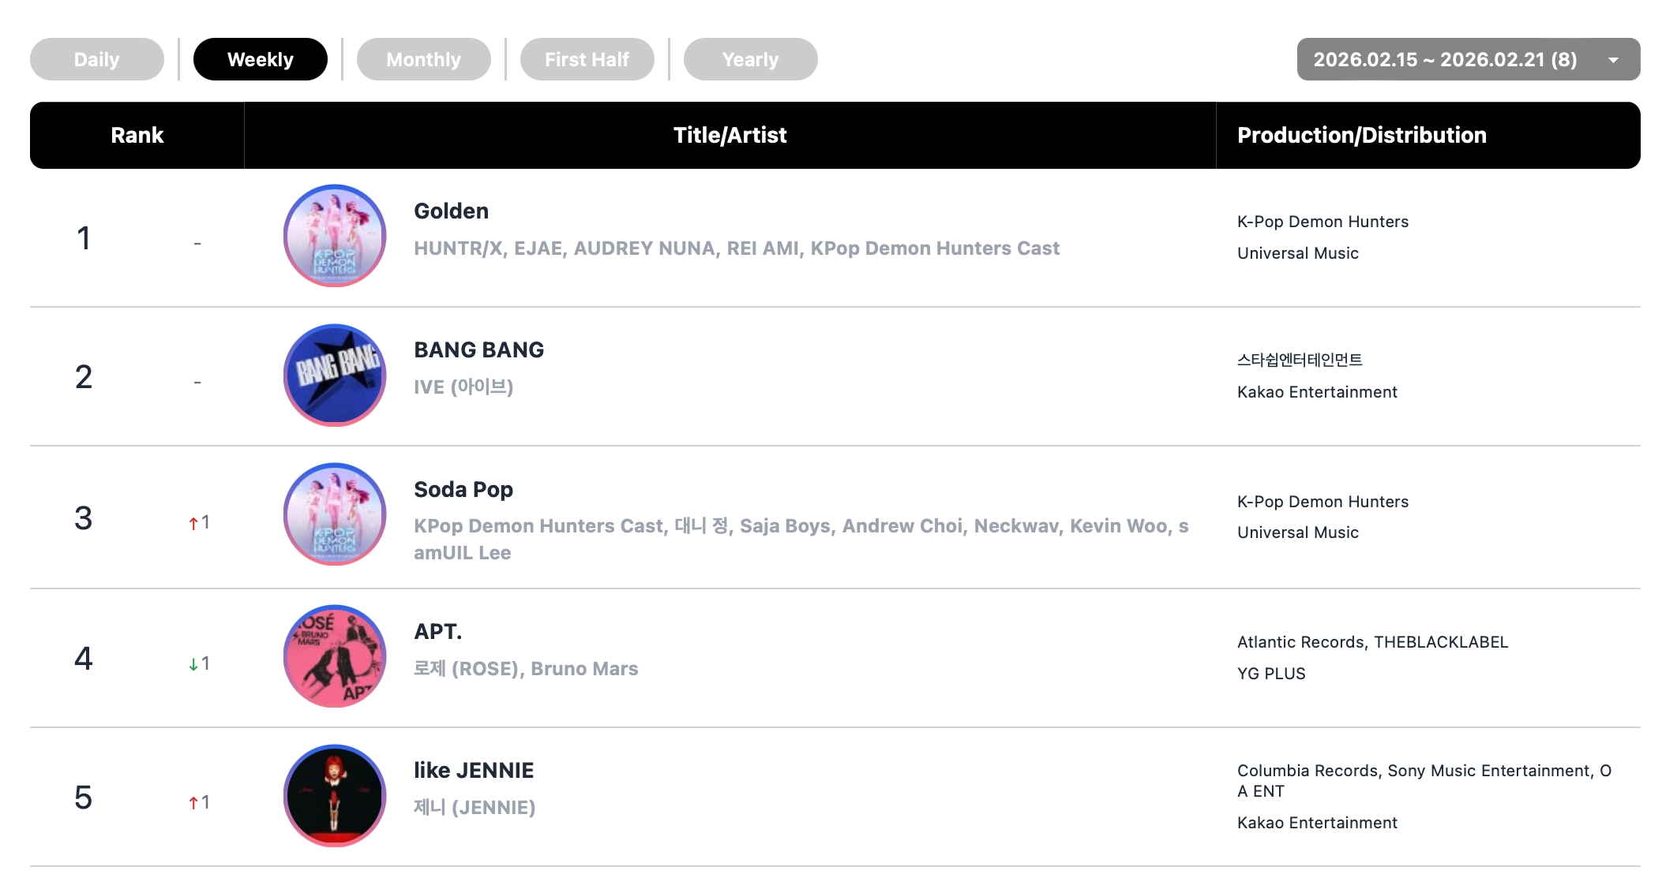Switch to the Monthly chart tab
Viewport: 1677px width, 878px height.
pos(424,59)
